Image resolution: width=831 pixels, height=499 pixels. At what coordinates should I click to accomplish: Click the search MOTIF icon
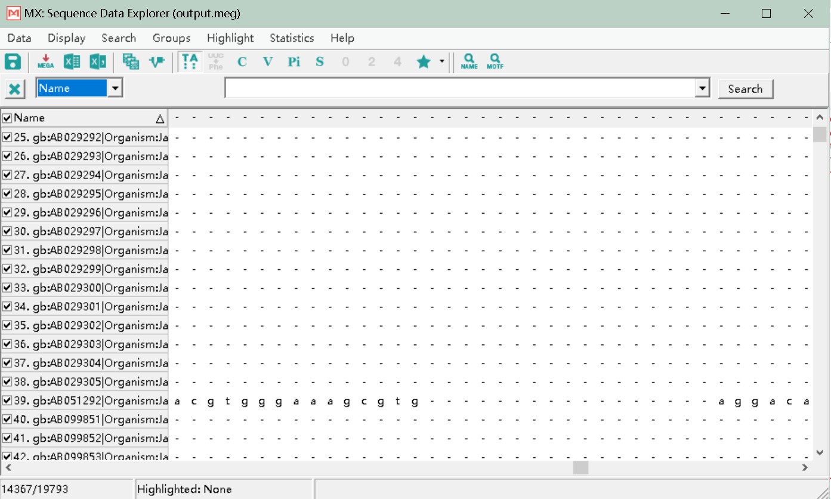click(x=495, y=61)
